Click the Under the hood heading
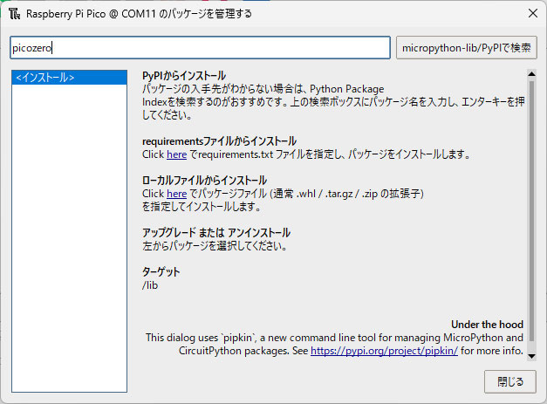Viewport: 547px width, 404px height. coord(487,325)
